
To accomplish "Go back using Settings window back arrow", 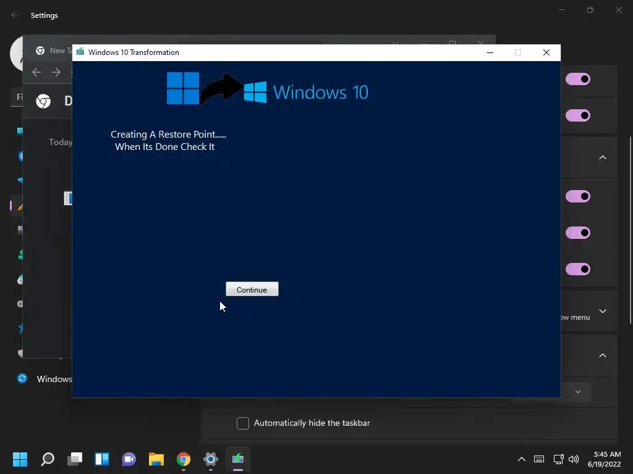I will [x=15, y=15].
